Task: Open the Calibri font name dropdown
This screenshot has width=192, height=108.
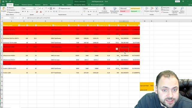Action: point(33,8)
